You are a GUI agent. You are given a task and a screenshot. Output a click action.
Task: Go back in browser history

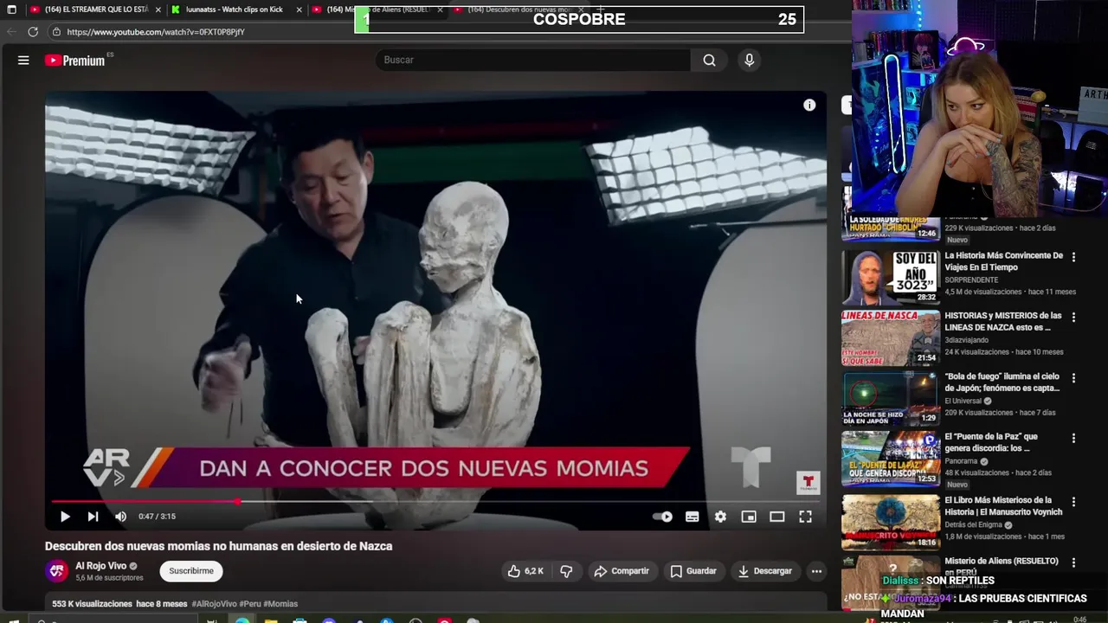pyautogui.click(x=11, y=32)
